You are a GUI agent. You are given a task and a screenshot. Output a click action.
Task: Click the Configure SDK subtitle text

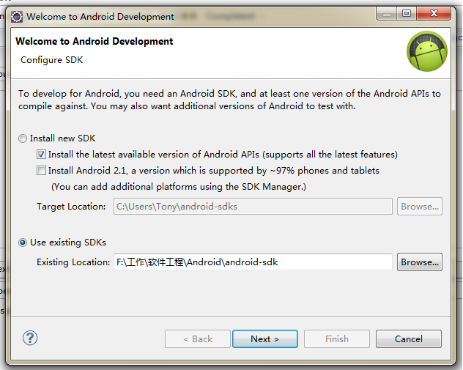(x=52, y=60)
